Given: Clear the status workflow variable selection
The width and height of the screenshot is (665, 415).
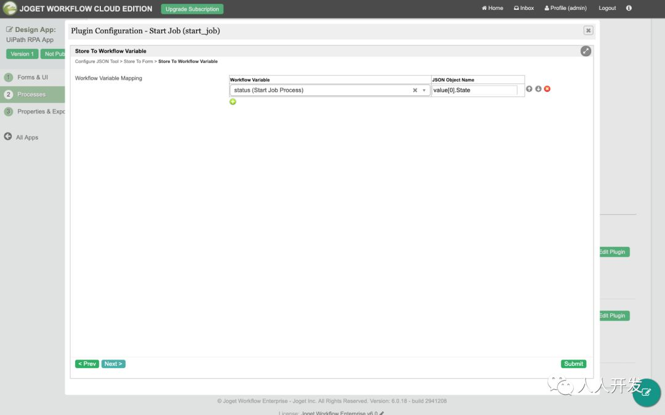Looking at the screenshot, I should (x=415, y=91).
